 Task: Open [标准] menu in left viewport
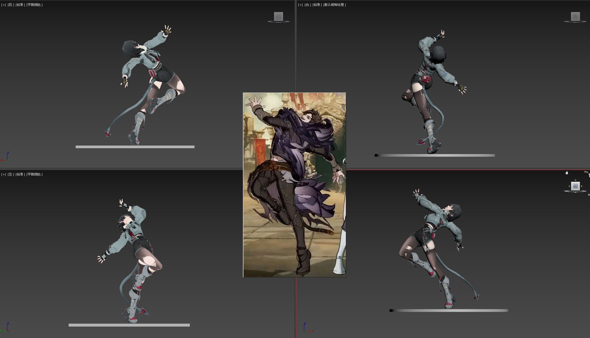[x=20, y=174]
